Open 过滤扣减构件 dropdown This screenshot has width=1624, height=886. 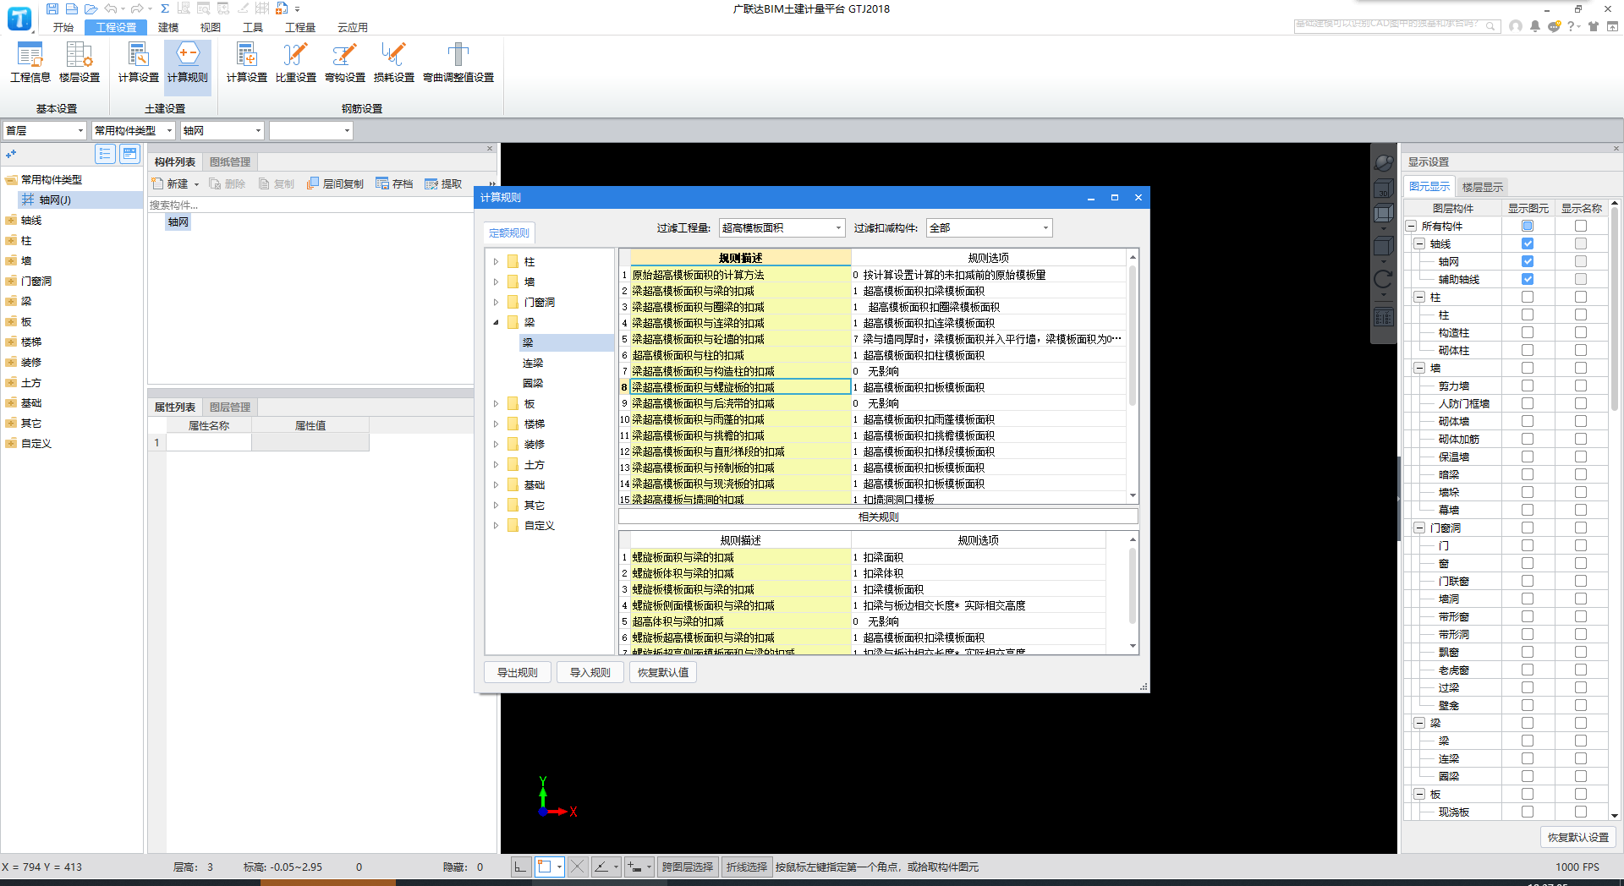click(x=989, y=227)
